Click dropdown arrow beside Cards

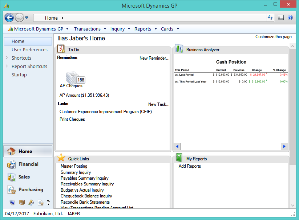[178, 29]
